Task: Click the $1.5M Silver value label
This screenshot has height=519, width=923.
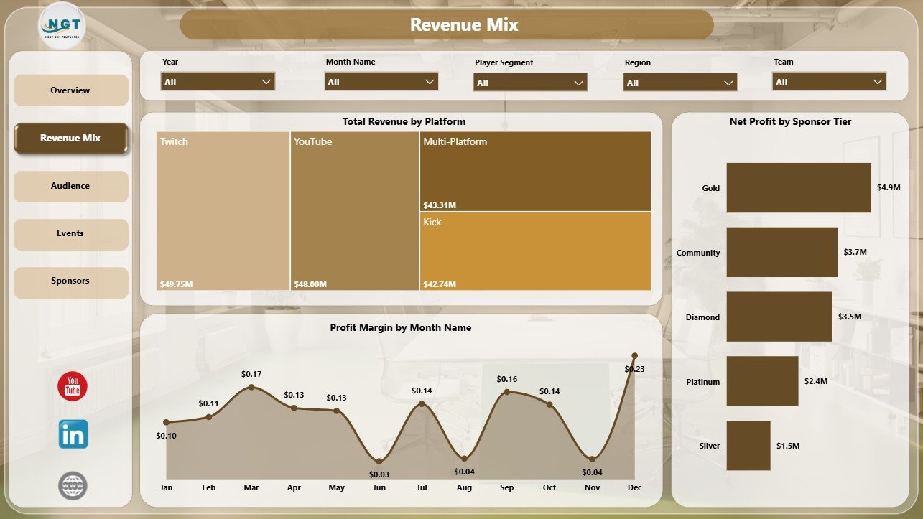Action: (788, 446)
